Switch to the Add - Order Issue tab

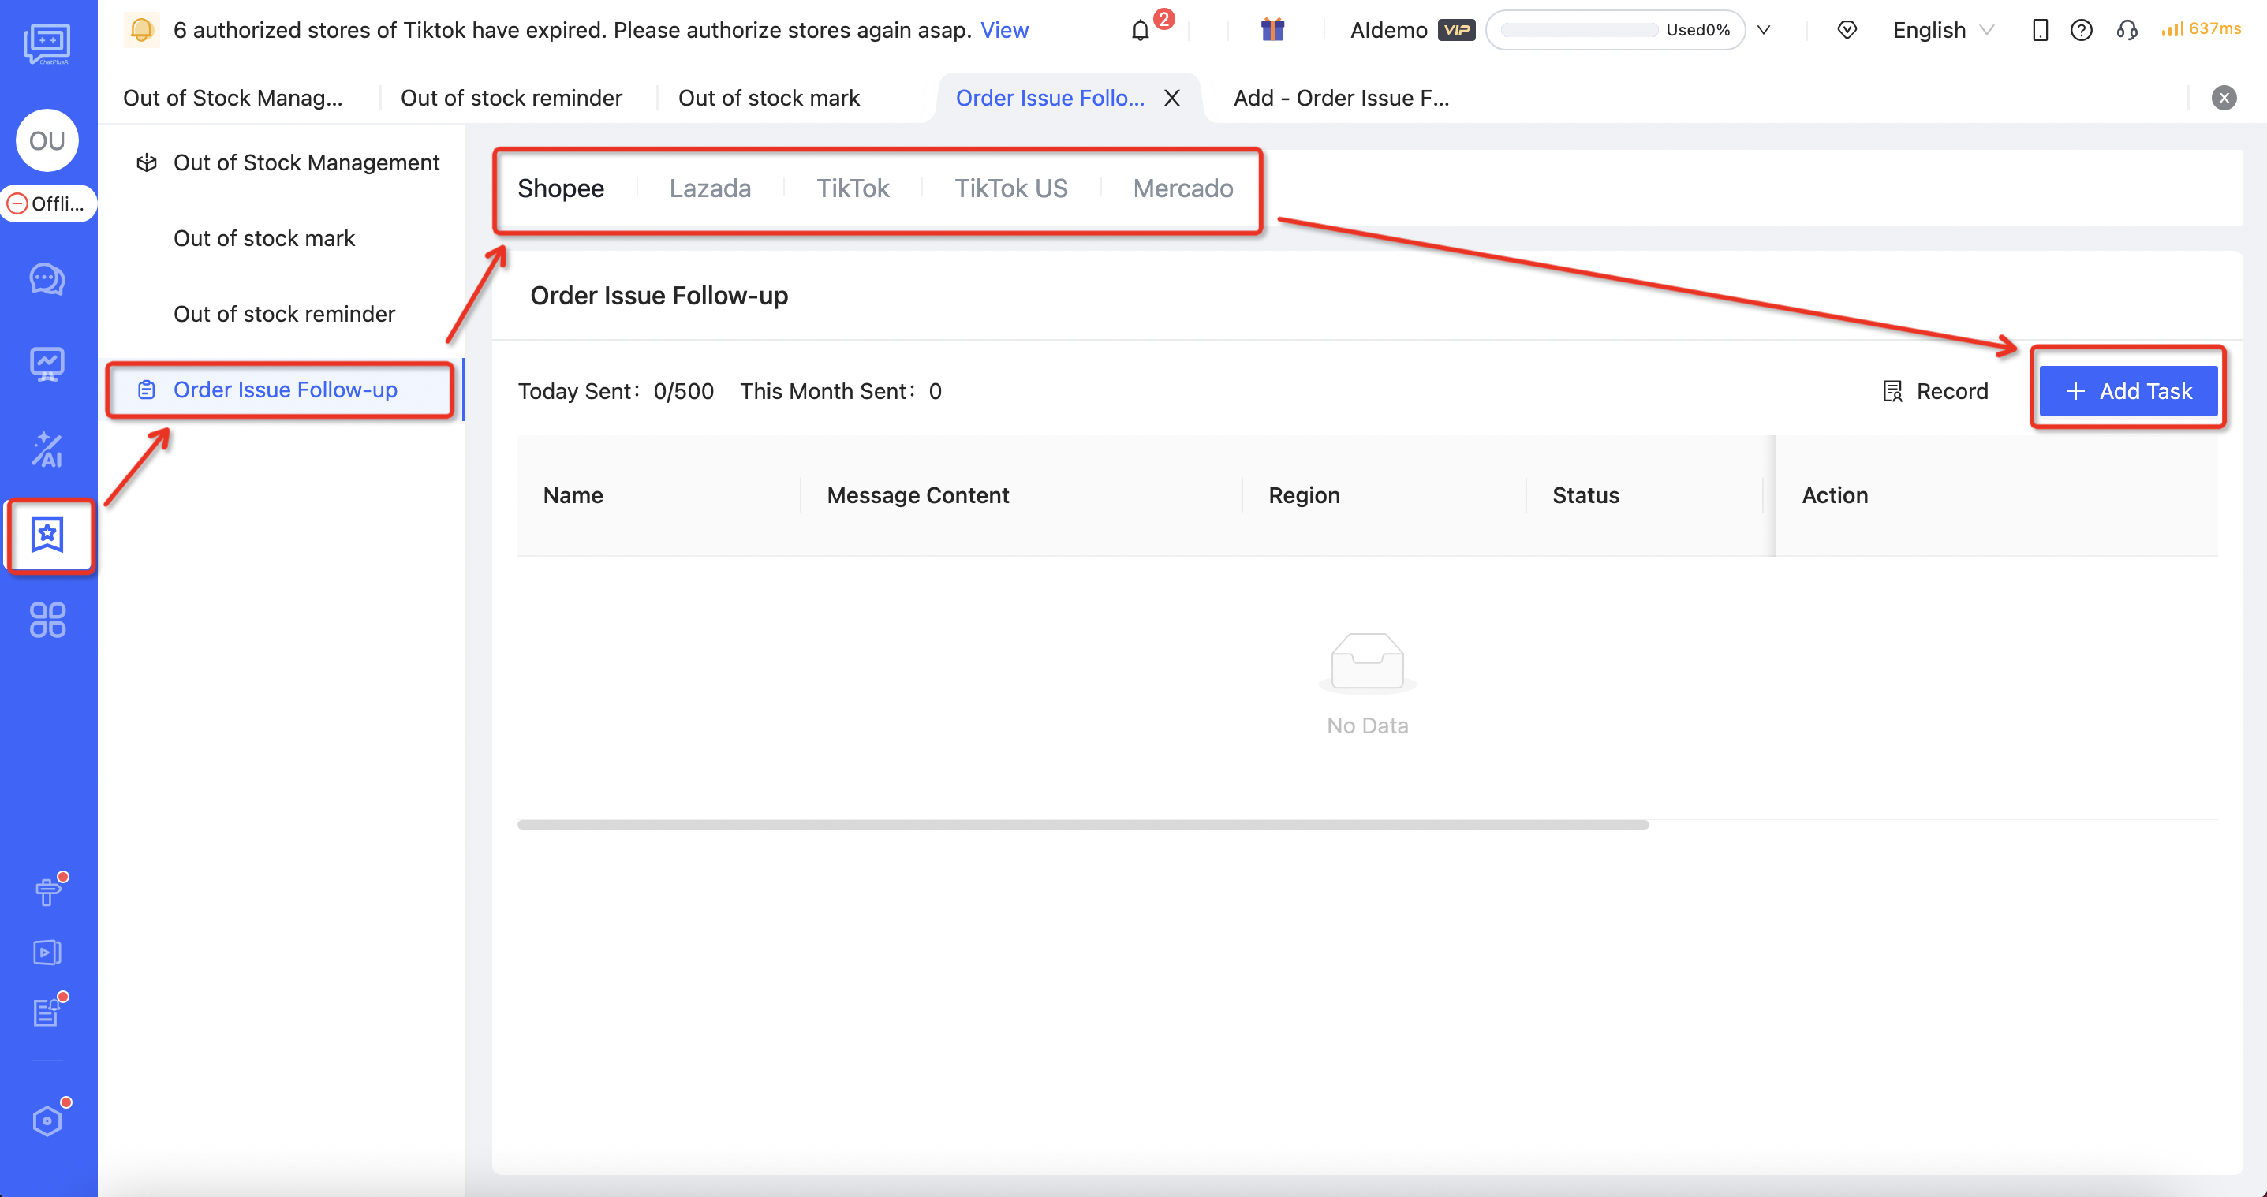1340,98
